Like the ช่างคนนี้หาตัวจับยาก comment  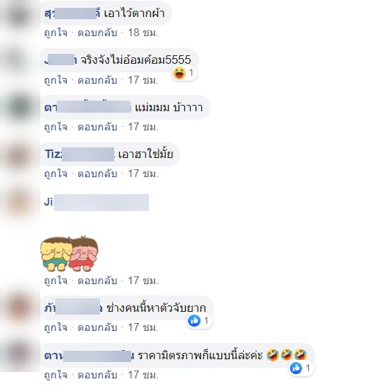(x=55, y=327)
